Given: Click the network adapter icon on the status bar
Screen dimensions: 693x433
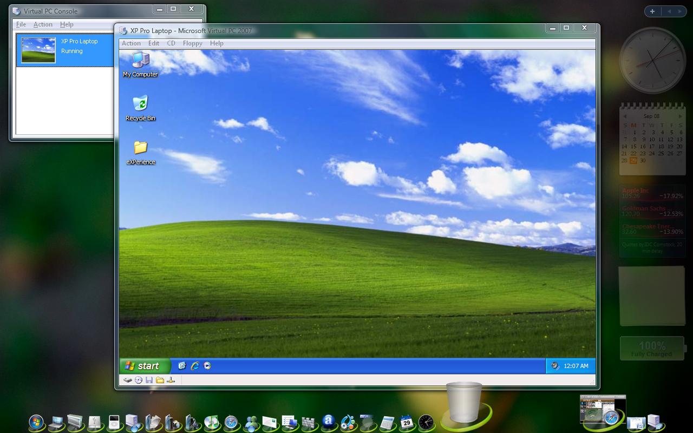Looking at the screenshot, I should click(x=170, y=380).
